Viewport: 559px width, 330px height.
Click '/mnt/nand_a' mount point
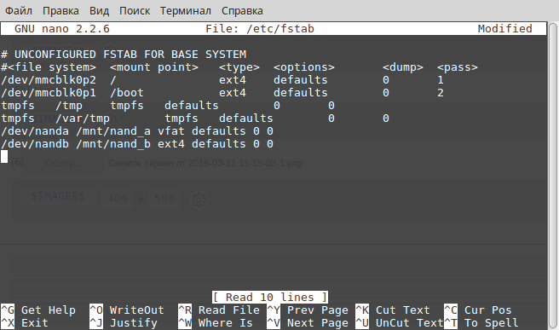point(113,131)
